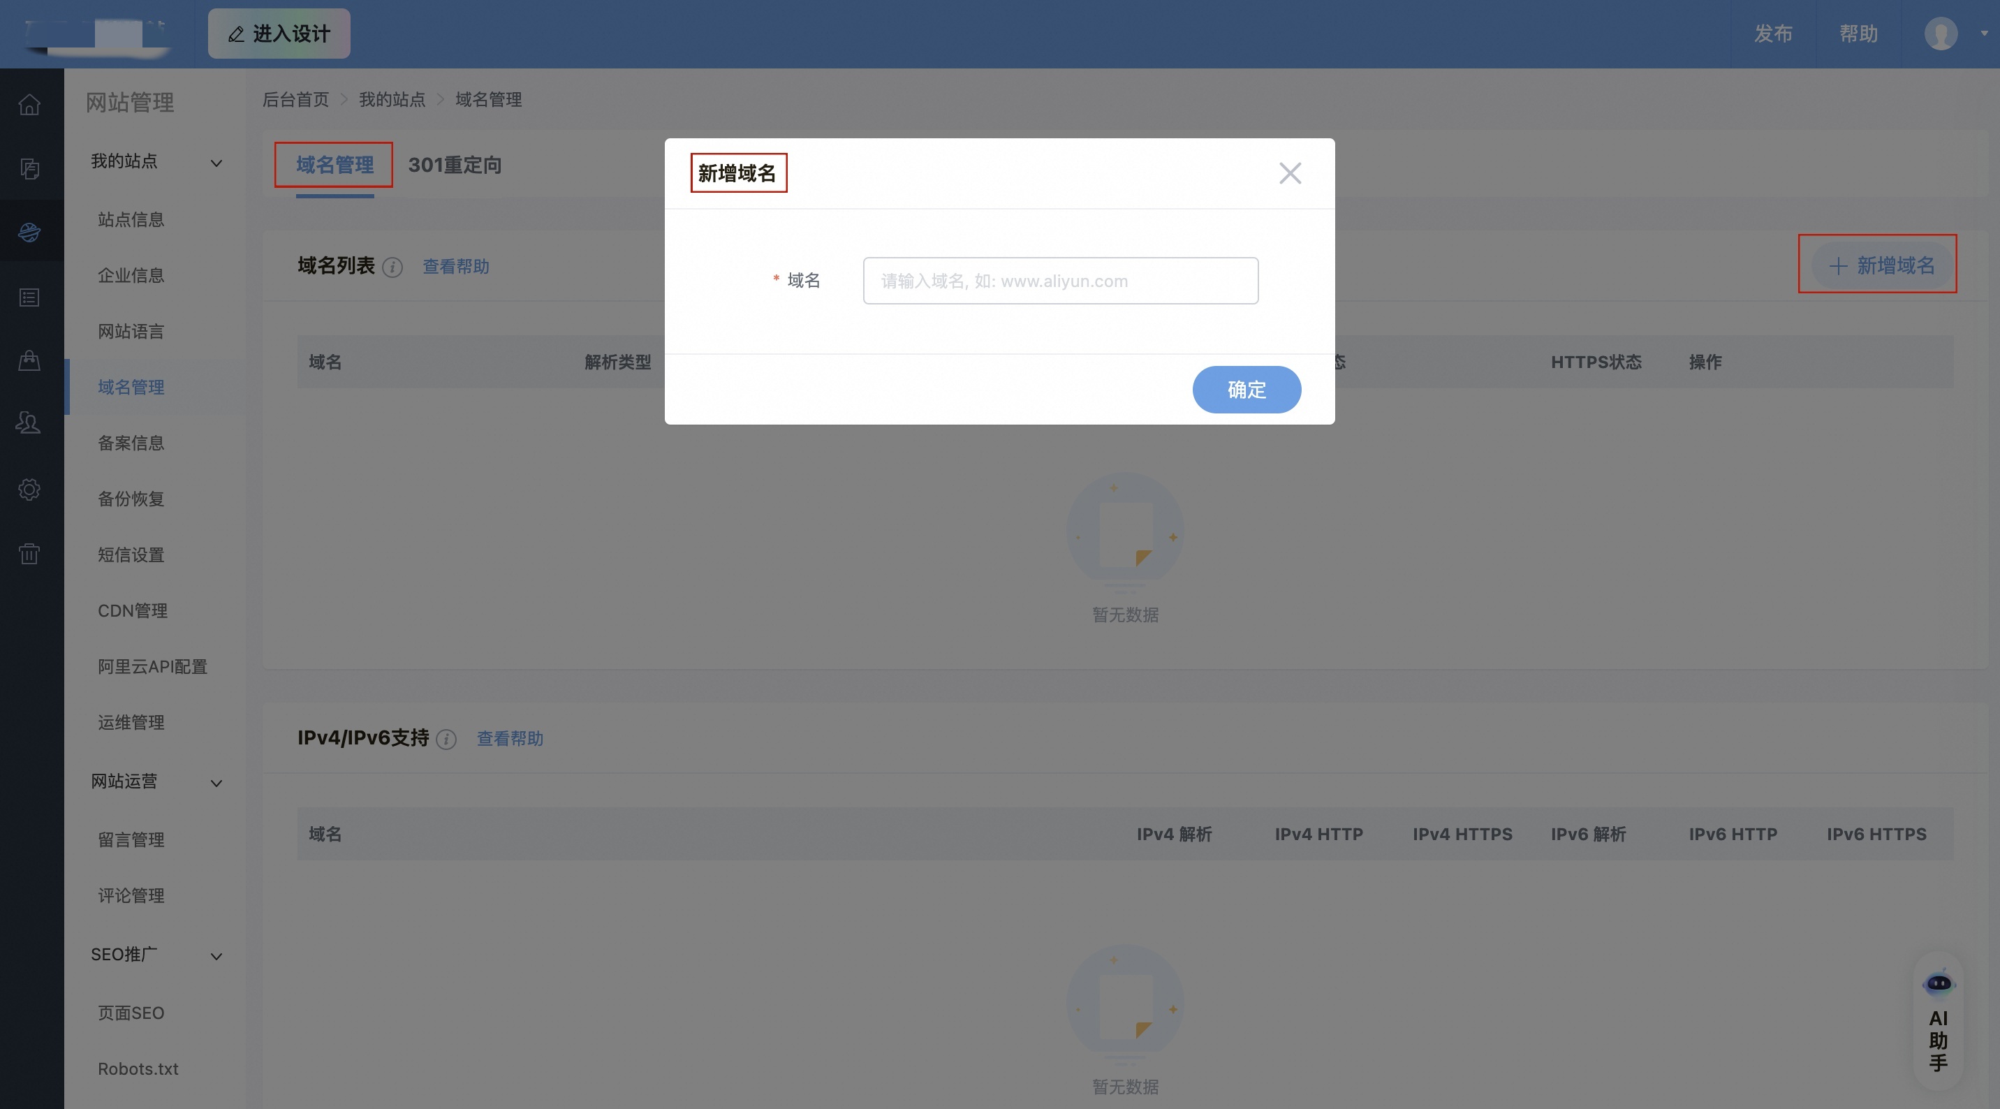Click the home icon in left sidebar
Screen dimensions: 2000x1109
[x=29, y=104]
